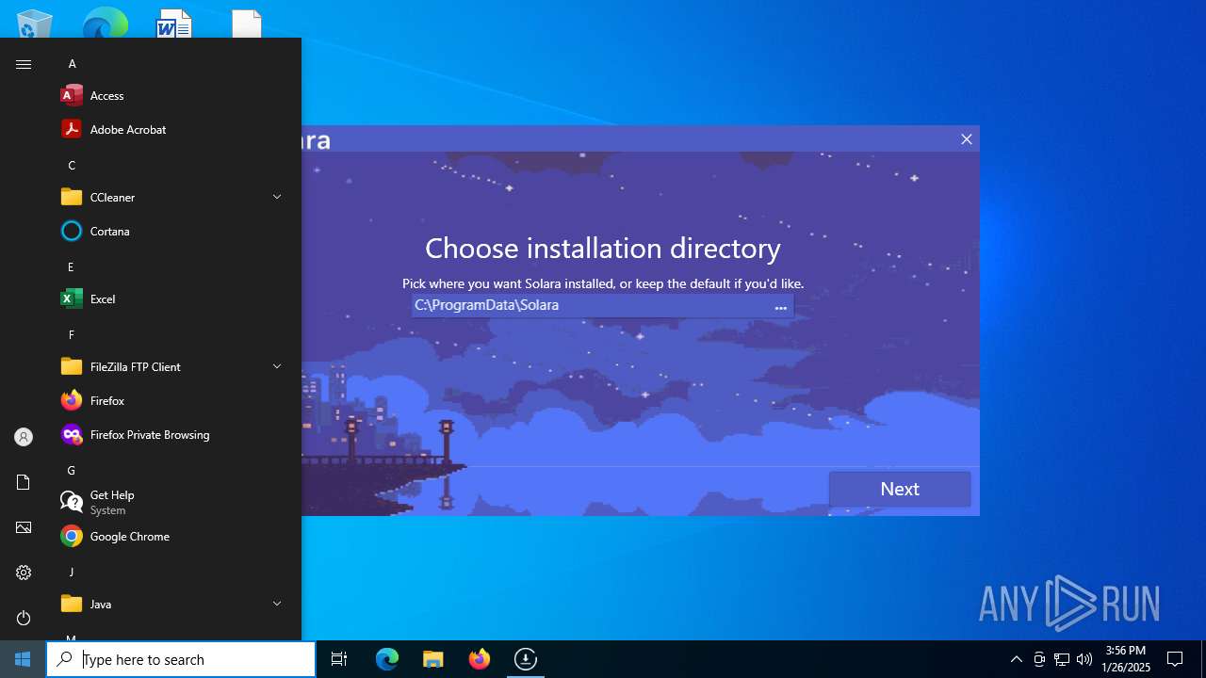Viewport: 1206px width, 678px height.
Task: Open the clock showing 3:56 PM
Action: click(1126, 659)
